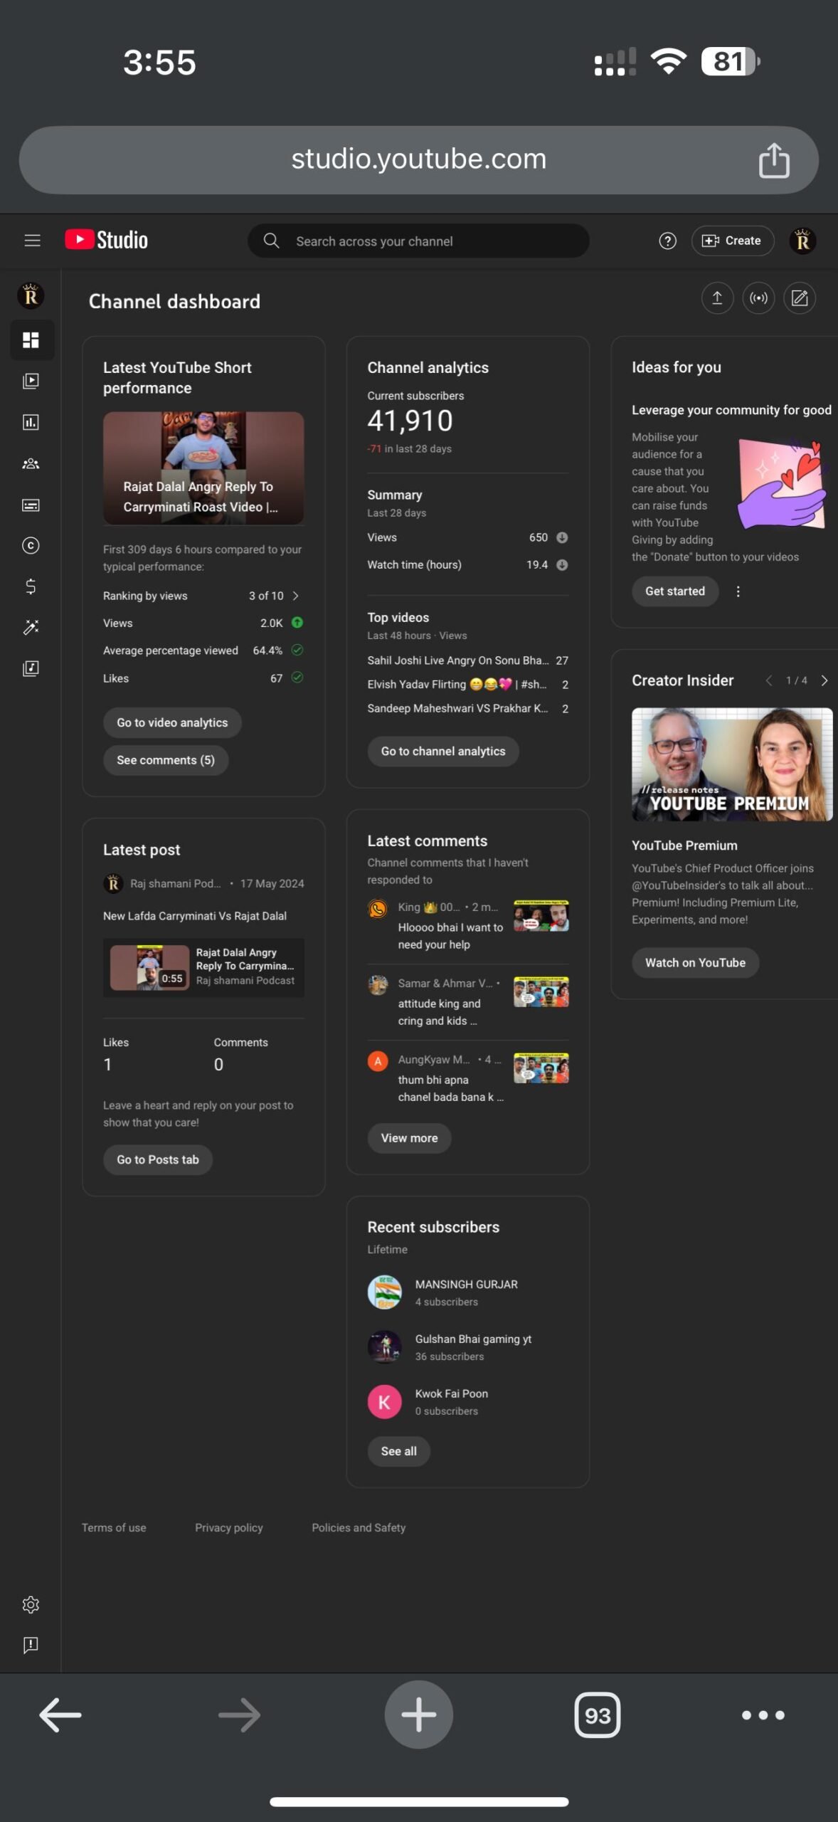Viewport: 838px width, 1822px height.
Task: Open the Content sidebar icon
Action: tap(31, 381)
